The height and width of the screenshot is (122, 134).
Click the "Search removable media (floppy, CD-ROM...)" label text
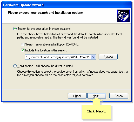point(53,44)
